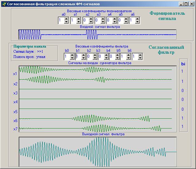This screenshot has width=196, height=169.
Task: Click the filter output signal plot
Action: (x=98, y=152)
